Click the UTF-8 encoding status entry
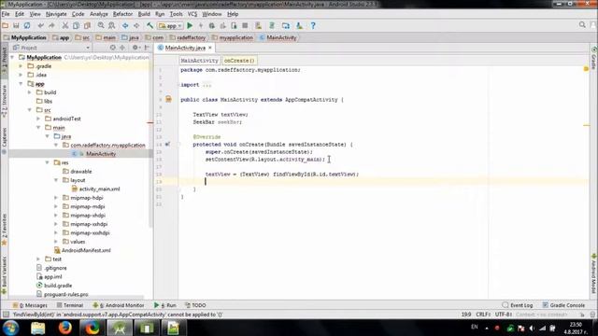This screenshot has height=336, width=598. click(503, 315)
